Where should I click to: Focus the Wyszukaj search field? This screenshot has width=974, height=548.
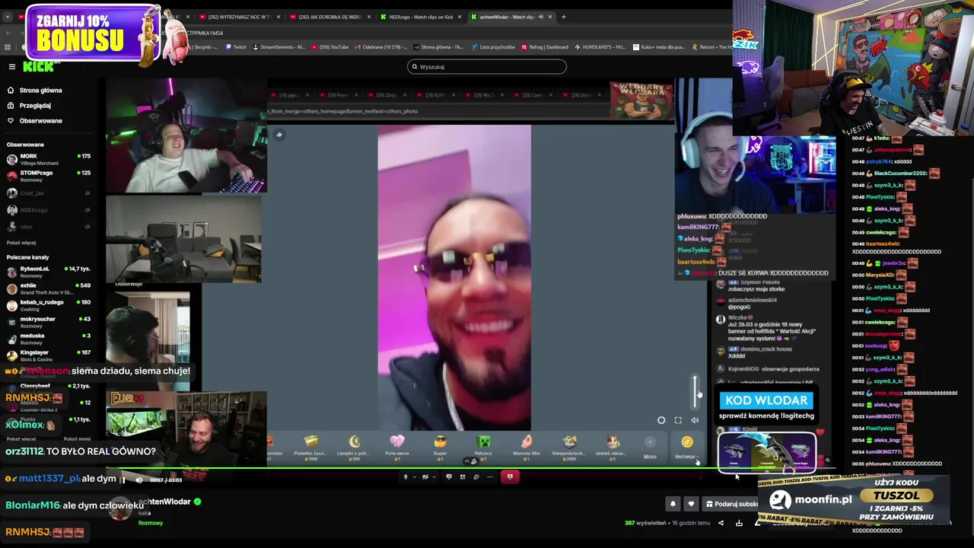tap(487, 67)
